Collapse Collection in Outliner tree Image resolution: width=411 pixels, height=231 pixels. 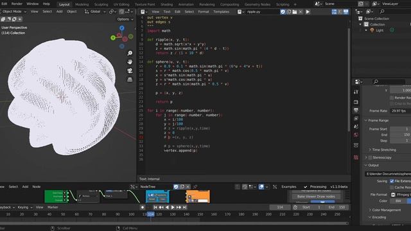pos(360,24)
